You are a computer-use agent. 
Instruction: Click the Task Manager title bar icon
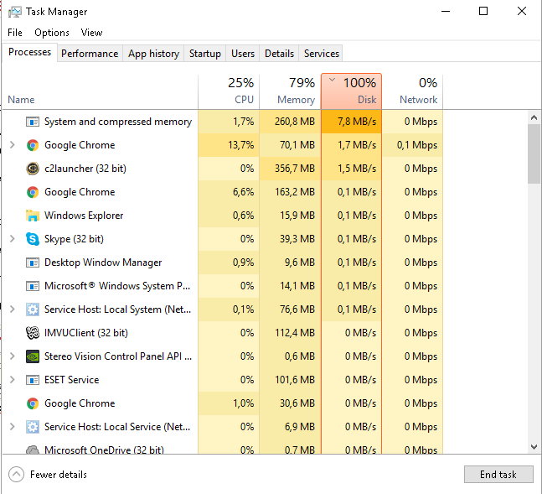point(14,12)
